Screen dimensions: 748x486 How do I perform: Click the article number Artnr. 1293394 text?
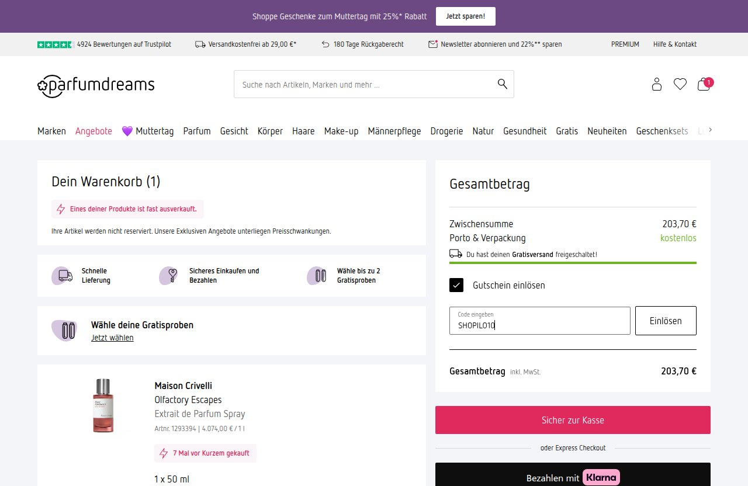pos(176,429)
